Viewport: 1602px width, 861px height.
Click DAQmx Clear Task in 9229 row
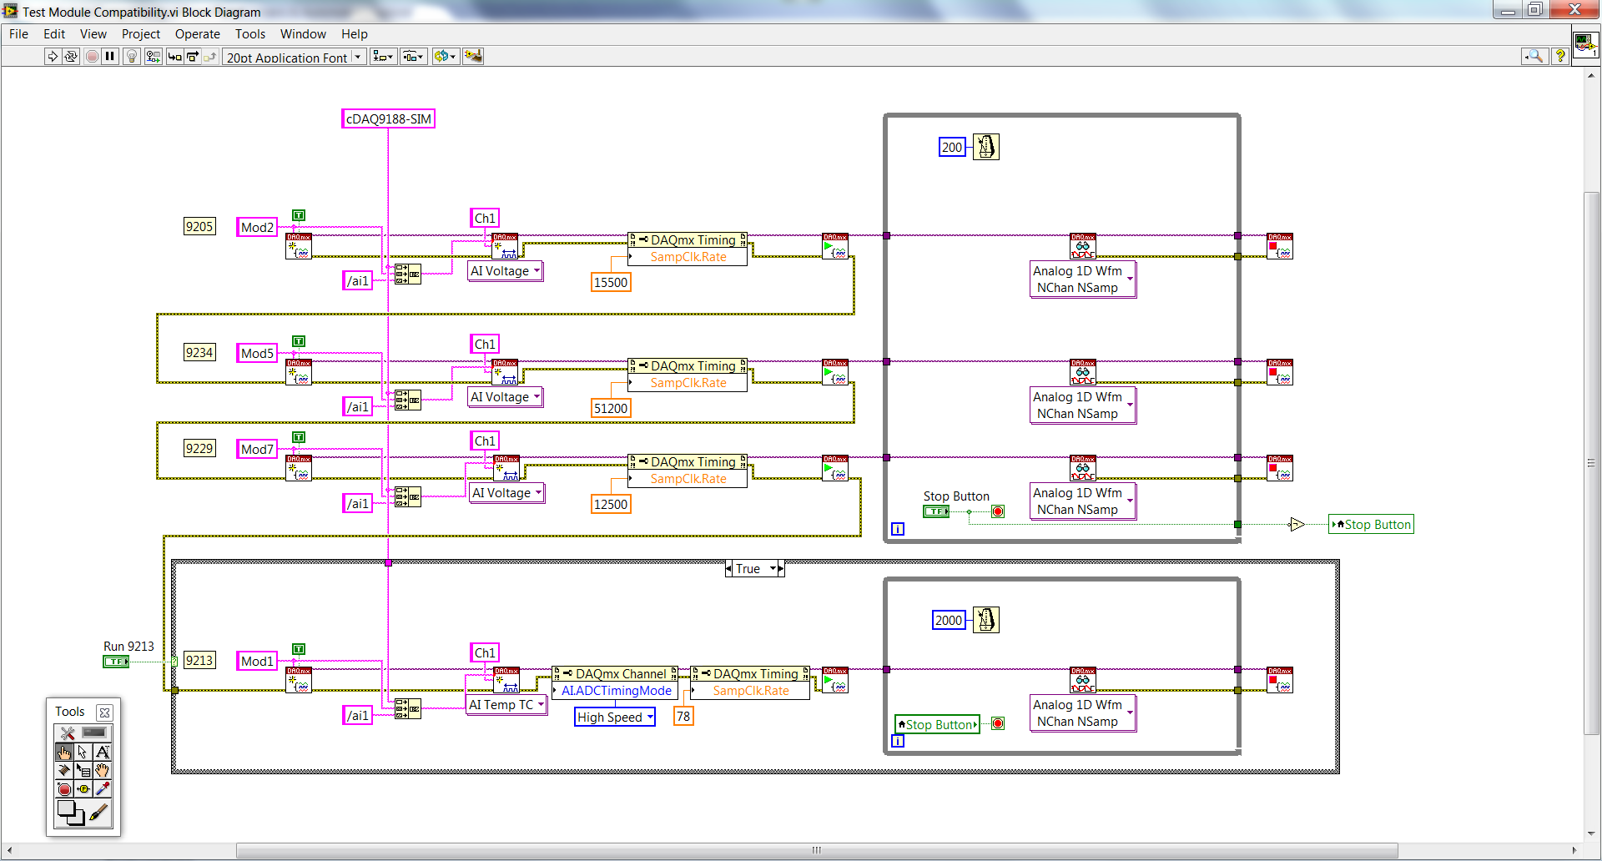1280,468
